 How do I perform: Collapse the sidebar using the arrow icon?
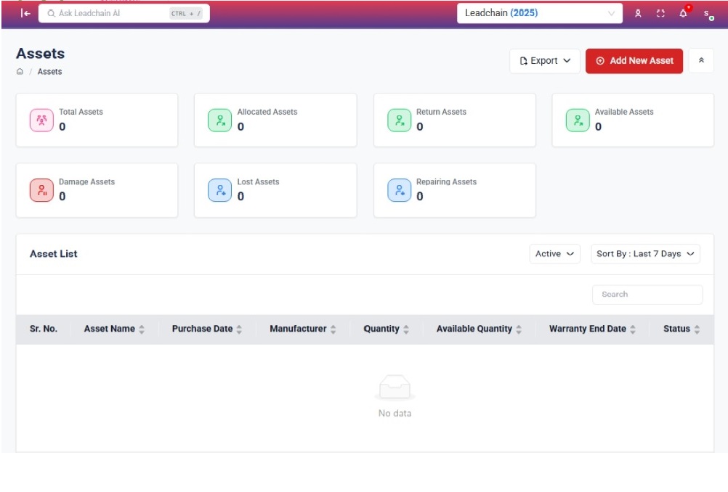25,13
